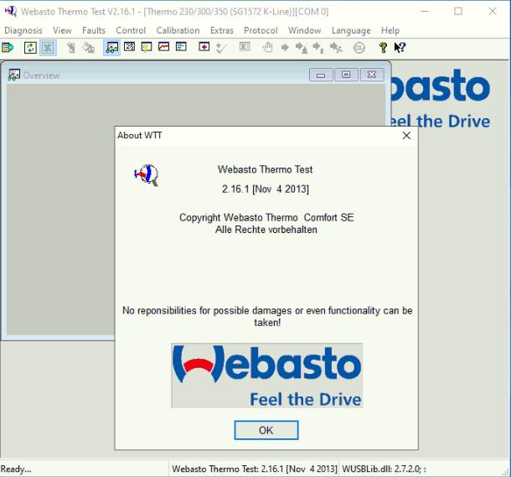Open the Protocol menu

[x=261, y=30]
